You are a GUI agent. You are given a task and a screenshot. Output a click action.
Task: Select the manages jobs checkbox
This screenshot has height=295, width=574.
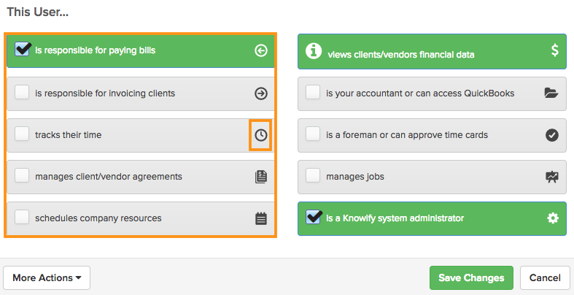click(x=313, y=175)
